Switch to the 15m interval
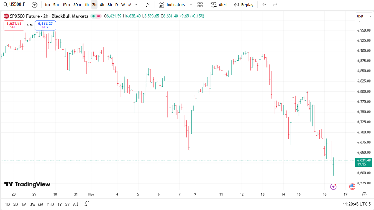The width and height of the screenshot is (374, 210). (66, 5)
